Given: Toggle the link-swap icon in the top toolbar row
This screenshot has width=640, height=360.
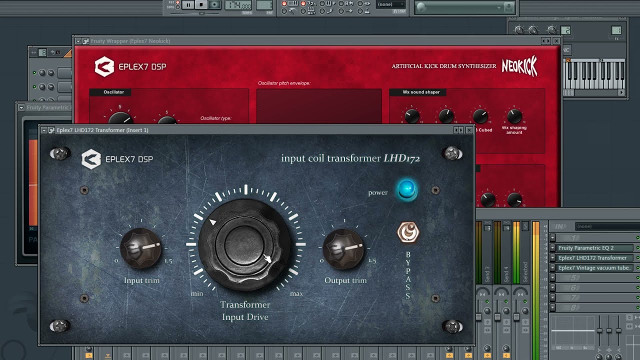Looking at the screenshot, I should [367, 3].
